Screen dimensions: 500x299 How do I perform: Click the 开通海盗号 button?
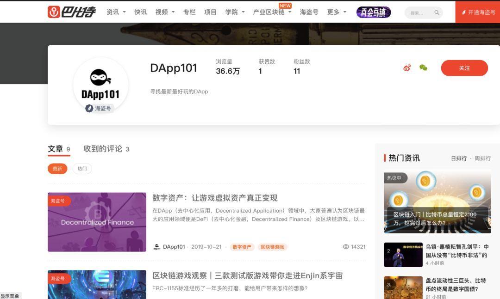[x=478, y=12]
